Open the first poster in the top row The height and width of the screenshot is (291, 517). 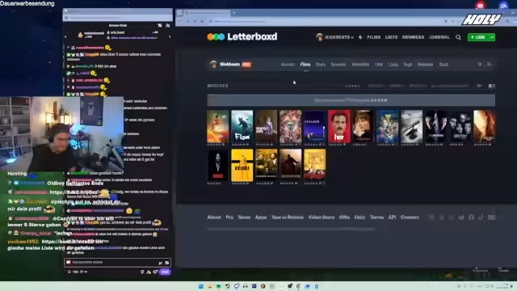point(217,126)
